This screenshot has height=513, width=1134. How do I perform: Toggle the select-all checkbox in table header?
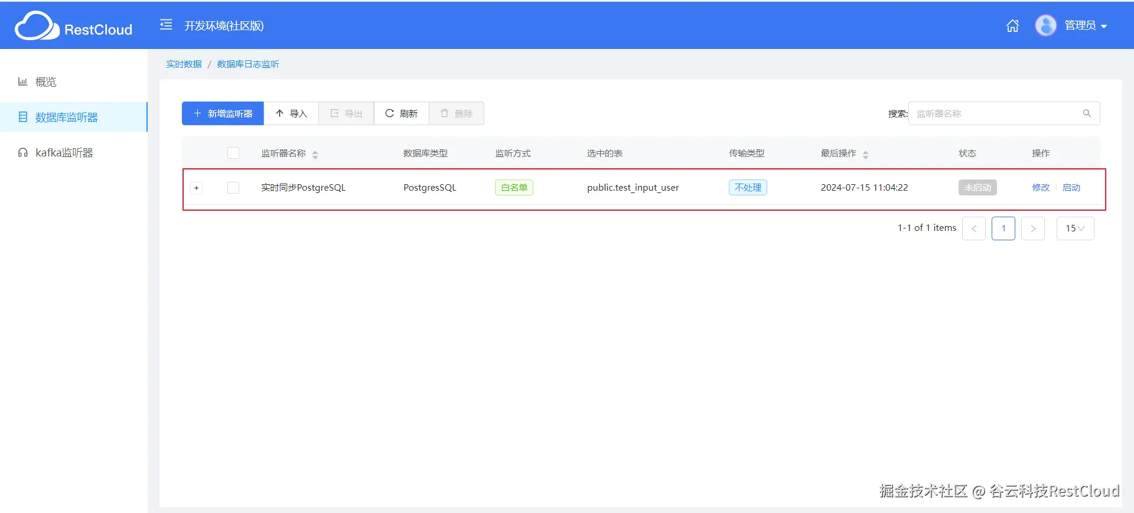pyautogui.click(x=233, y=153)
